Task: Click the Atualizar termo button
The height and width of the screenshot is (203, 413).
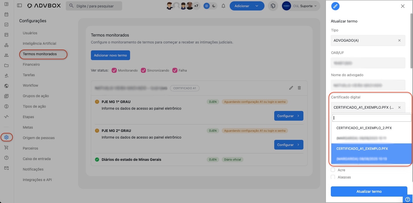Action: pos(369,191)
